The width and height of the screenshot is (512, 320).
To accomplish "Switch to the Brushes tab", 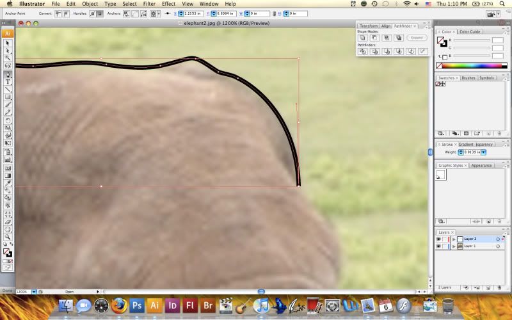I will point(468,78).
